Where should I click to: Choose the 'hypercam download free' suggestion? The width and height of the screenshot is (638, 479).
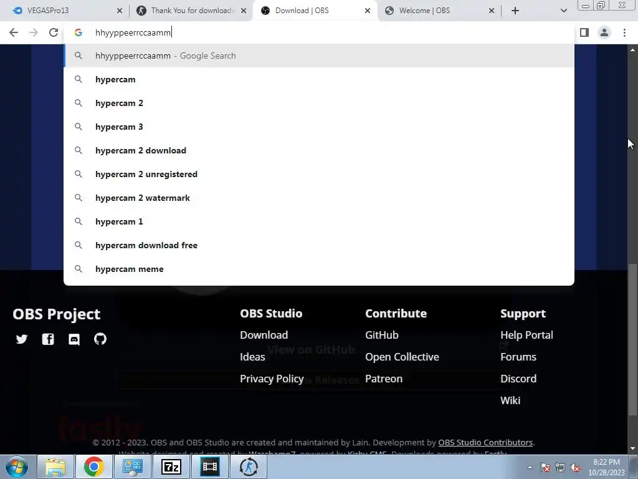point(319,245)
